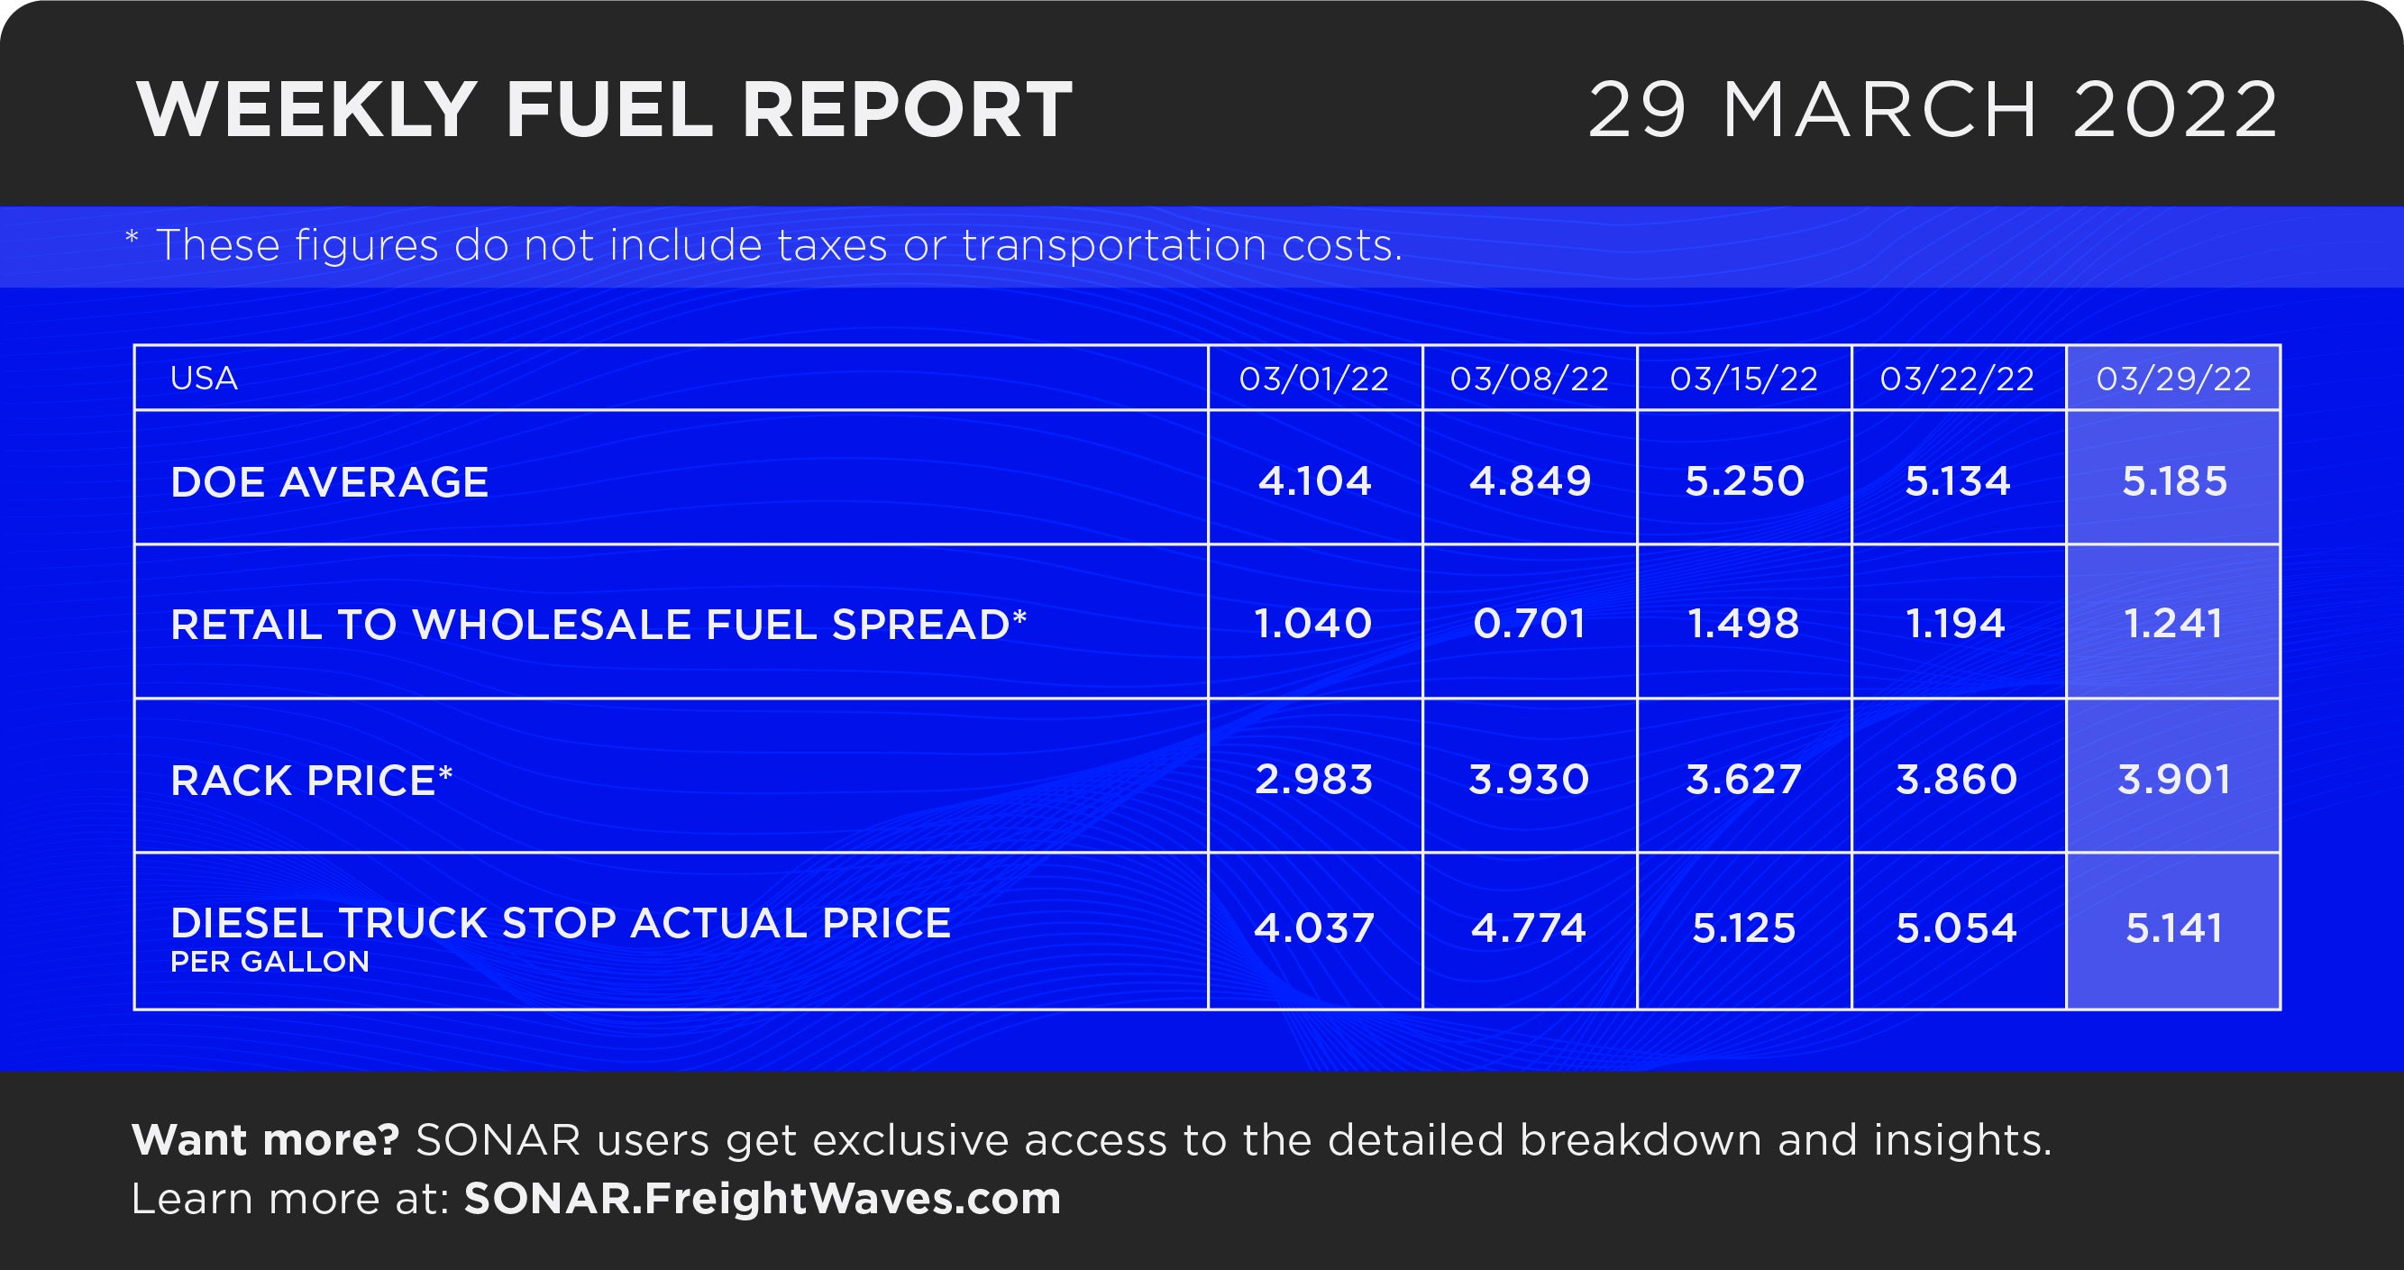2404x1270 pixels.
Task: Click the bold "Want more?" text
Action: [x=265, y=1140]
